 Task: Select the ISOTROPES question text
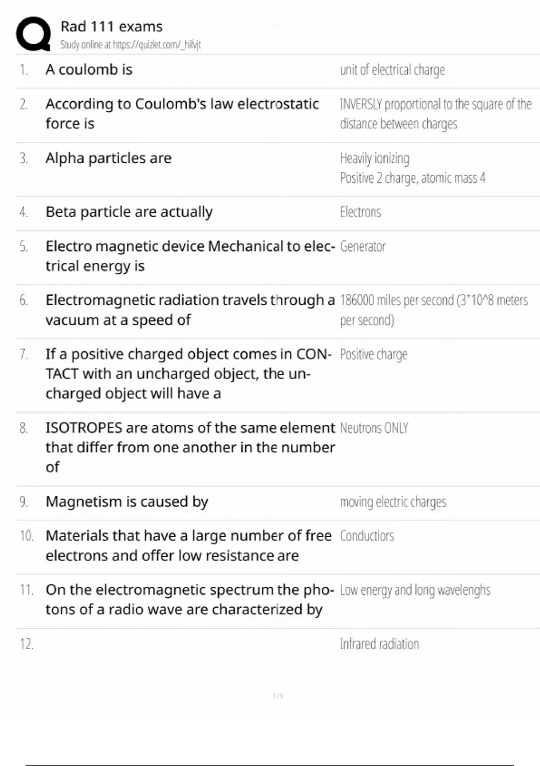pyautogui.click(x=190, y=447)
